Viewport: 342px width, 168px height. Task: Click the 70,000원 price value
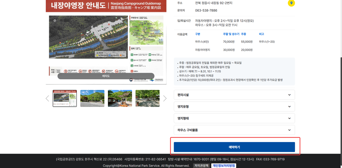pos(229,42)
